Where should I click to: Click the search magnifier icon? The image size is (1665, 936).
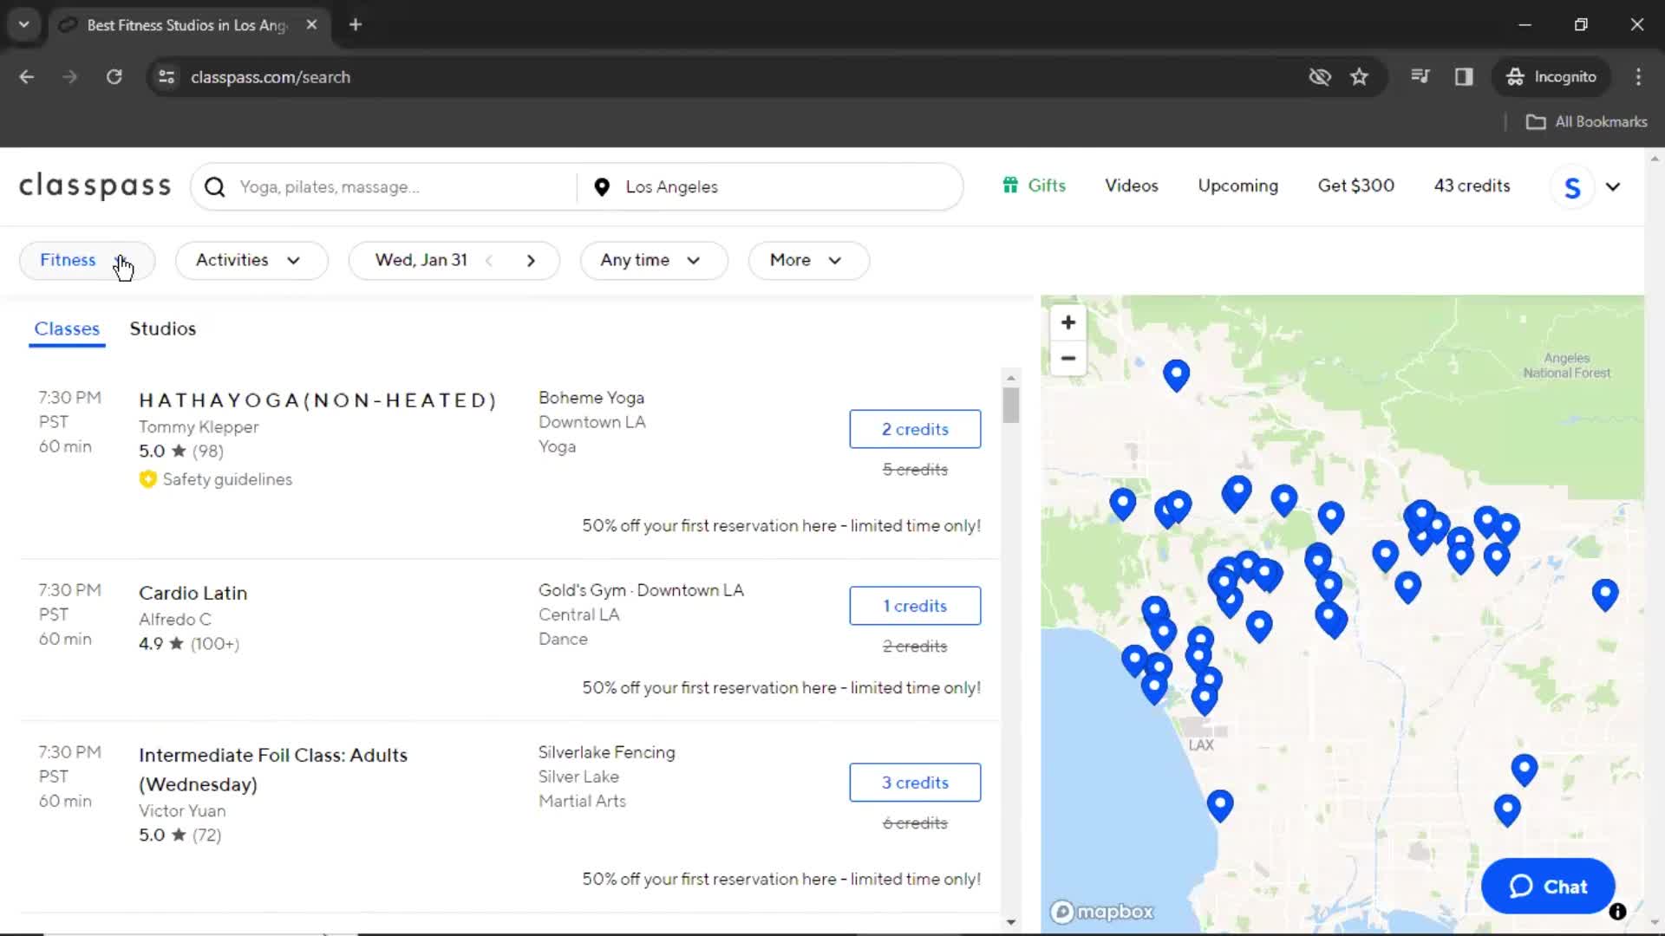[214, 187]
